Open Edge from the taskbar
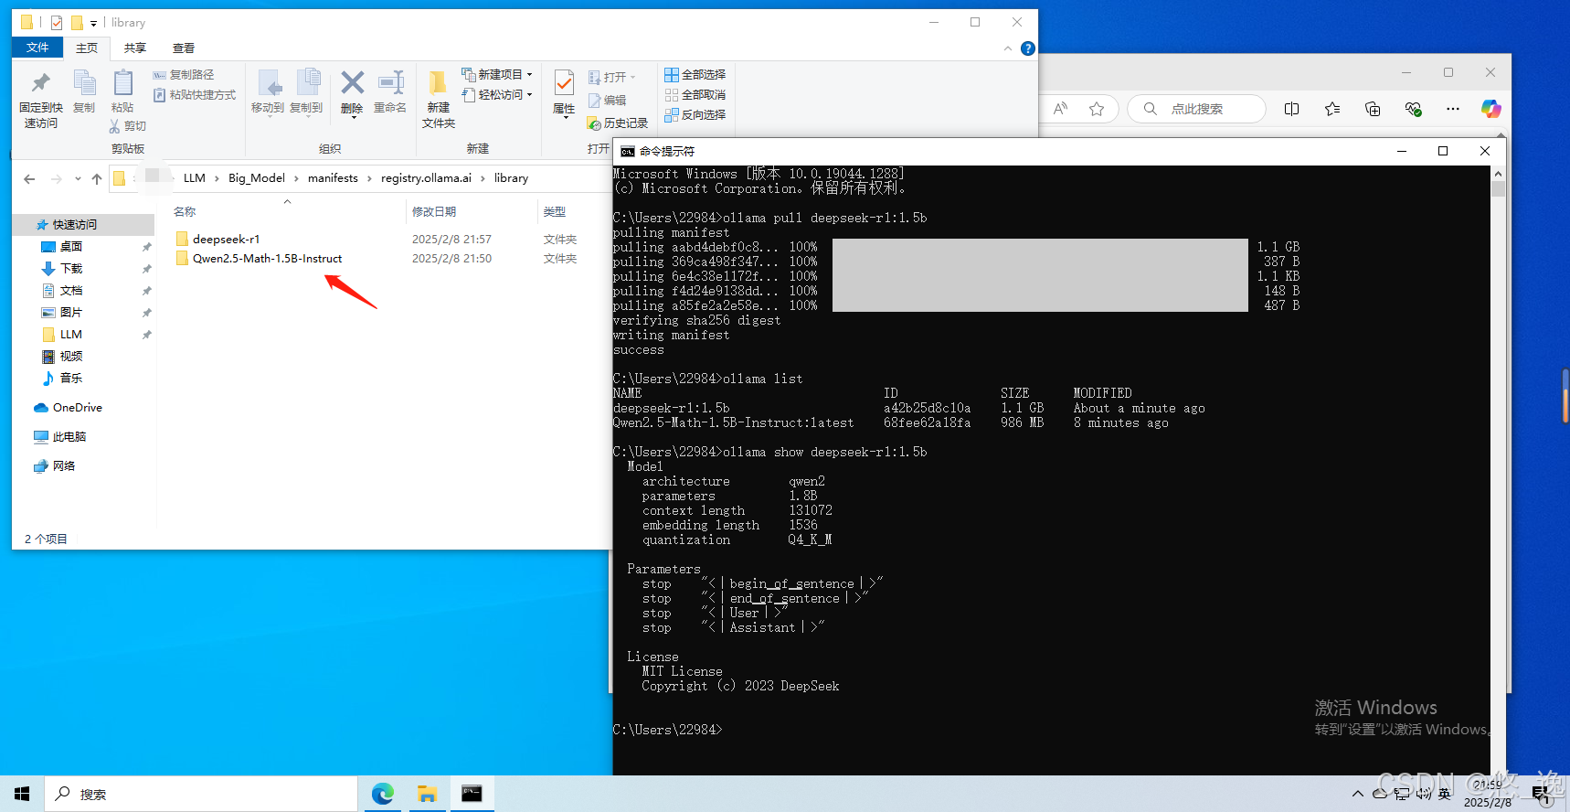Screen dimensions: 1570x812 click(383, 794)
